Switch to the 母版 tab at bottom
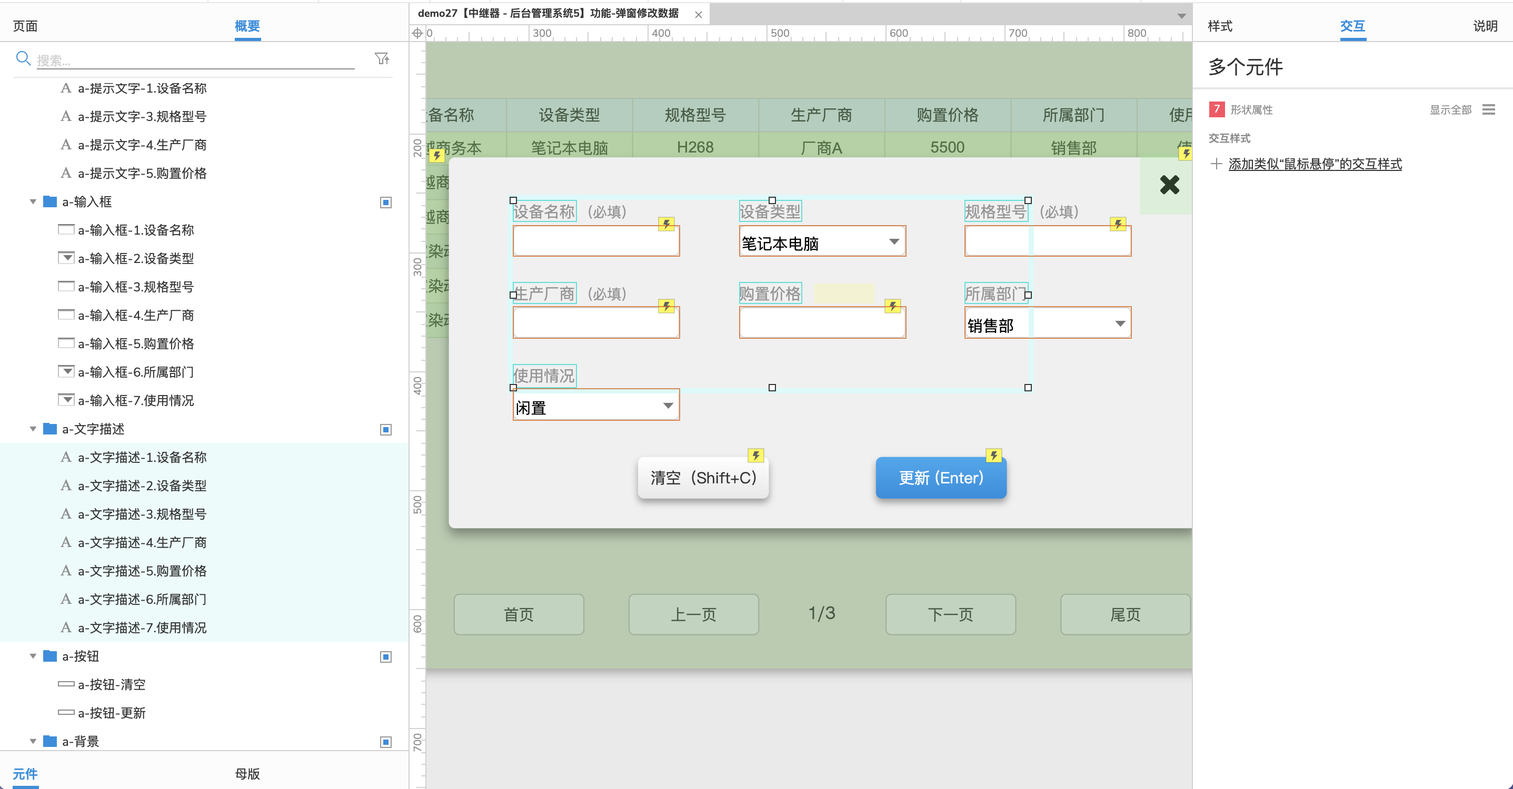Viewport: 1513px width, 789px height. (247, 773)
